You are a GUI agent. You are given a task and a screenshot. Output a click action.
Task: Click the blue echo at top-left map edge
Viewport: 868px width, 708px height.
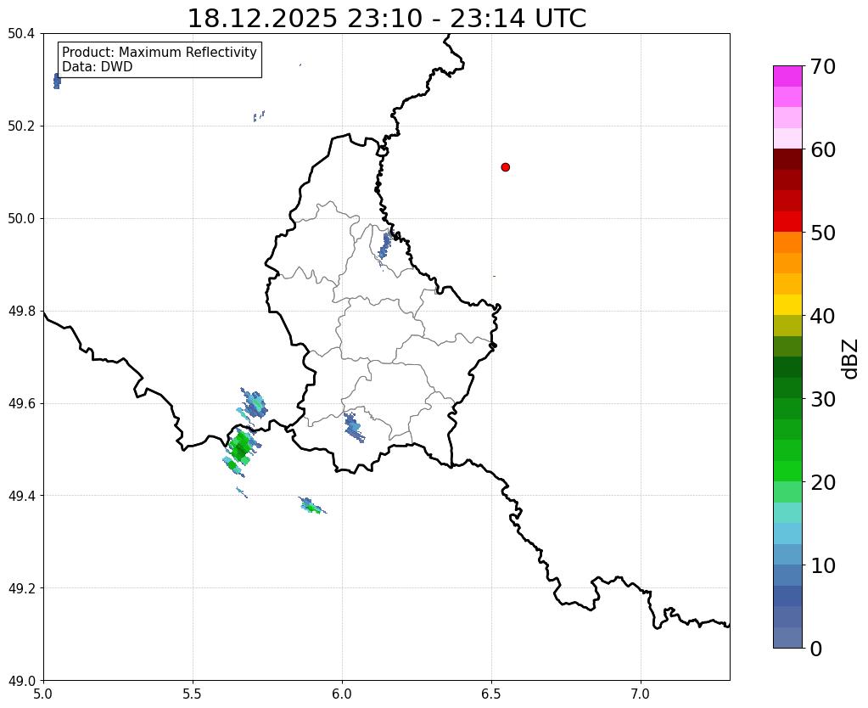pos(57,81)
